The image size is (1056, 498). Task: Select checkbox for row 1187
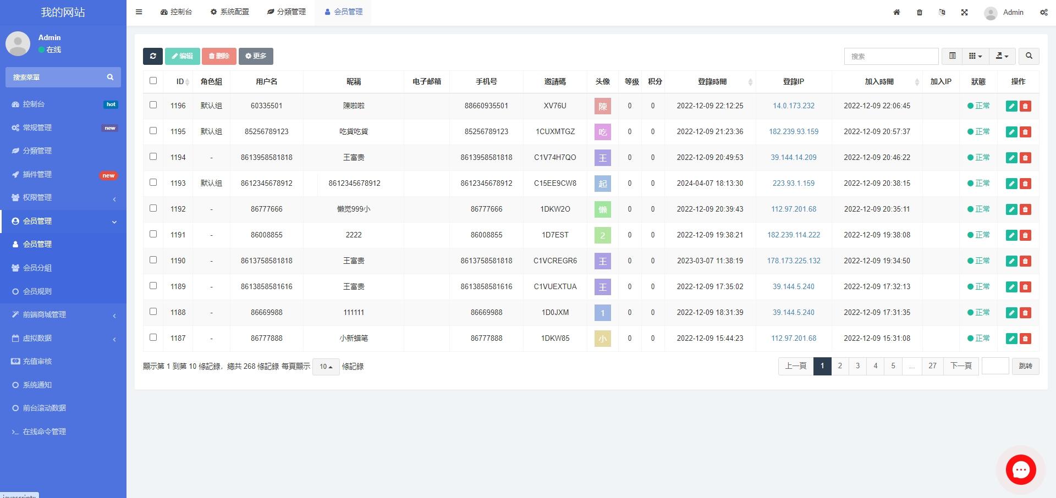(153, 337)
